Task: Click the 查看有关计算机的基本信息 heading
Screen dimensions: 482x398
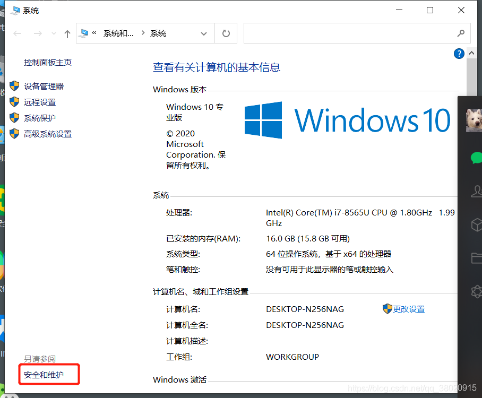Action: (217, 67)
